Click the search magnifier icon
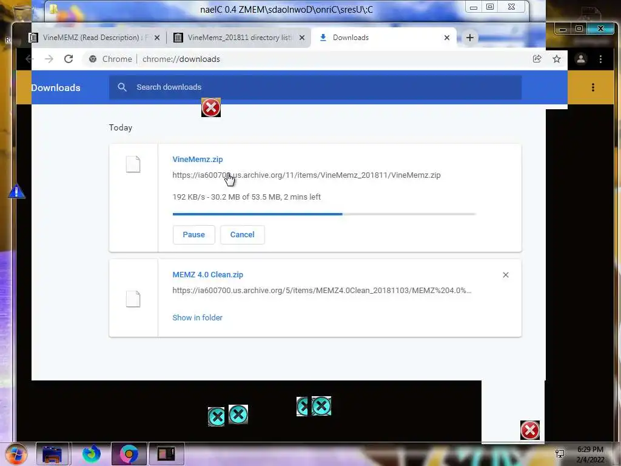This screenshot has width=621, height=466. coord(122,87)
